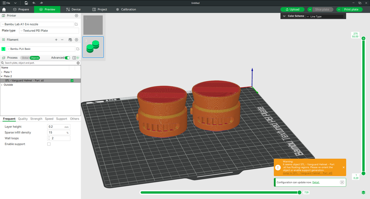Add a filament with the plus icon
The width and height of the screenshot is (370, 199).
(56, 40)
